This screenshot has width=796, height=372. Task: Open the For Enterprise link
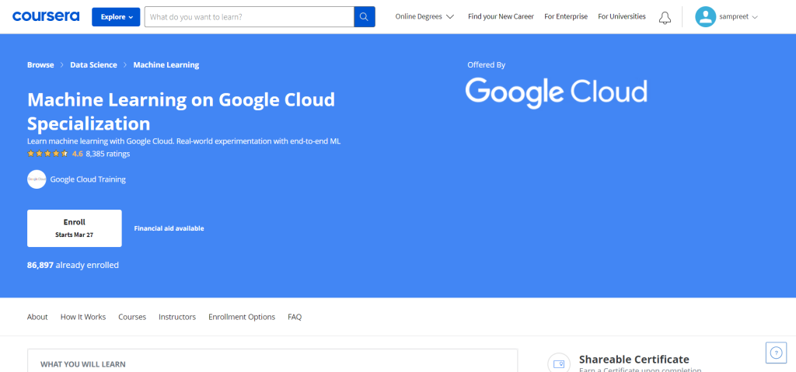(x=565, y=16)
